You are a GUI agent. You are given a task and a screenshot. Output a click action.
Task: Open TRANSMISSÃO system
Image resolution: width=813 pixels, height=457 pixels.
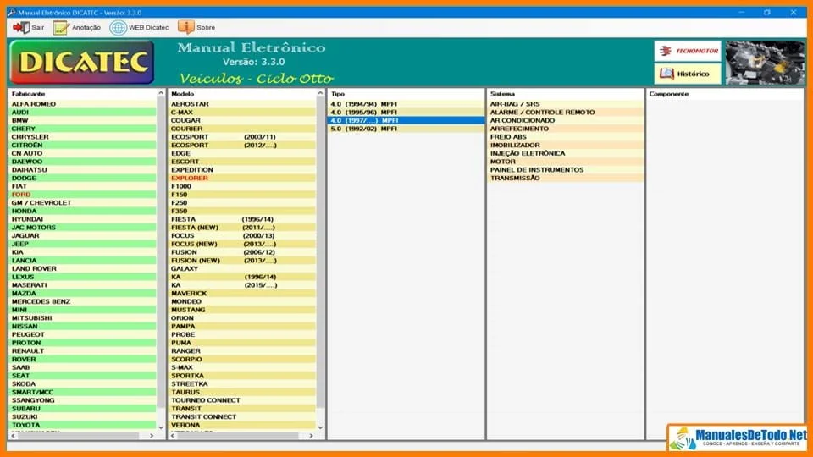pyautogui.click(x=567, y=179)
